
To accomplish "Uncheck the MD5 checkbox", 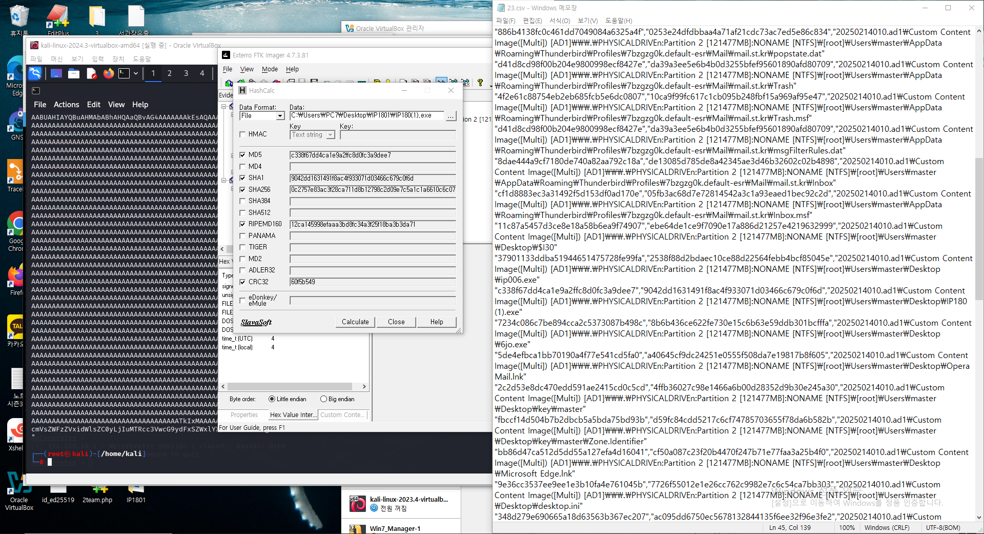I will point(242,155).
